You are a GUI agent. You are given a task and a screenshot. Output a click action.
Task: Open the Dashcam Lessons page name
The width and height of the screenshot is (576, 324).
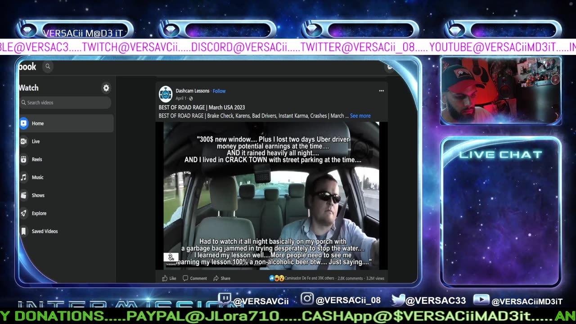(193, 91)
